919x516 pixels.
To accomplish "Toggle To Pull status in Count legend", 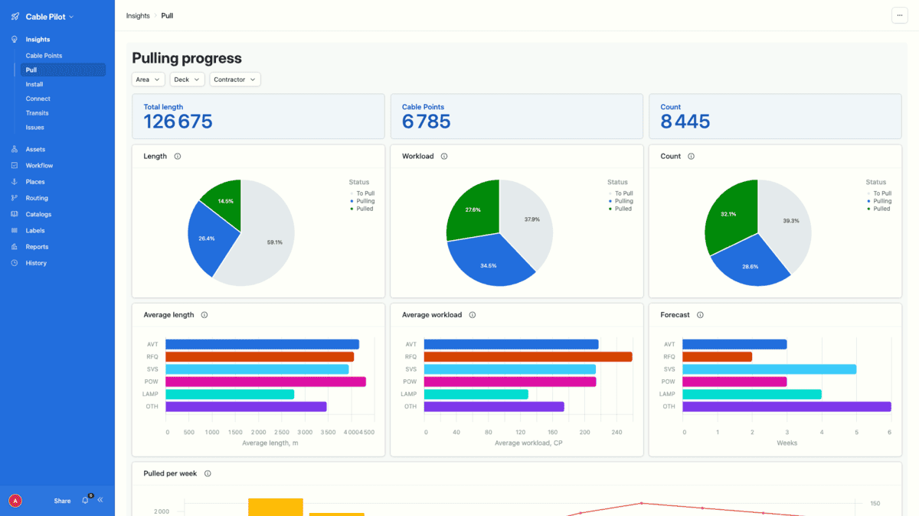I will click(881, 193).
